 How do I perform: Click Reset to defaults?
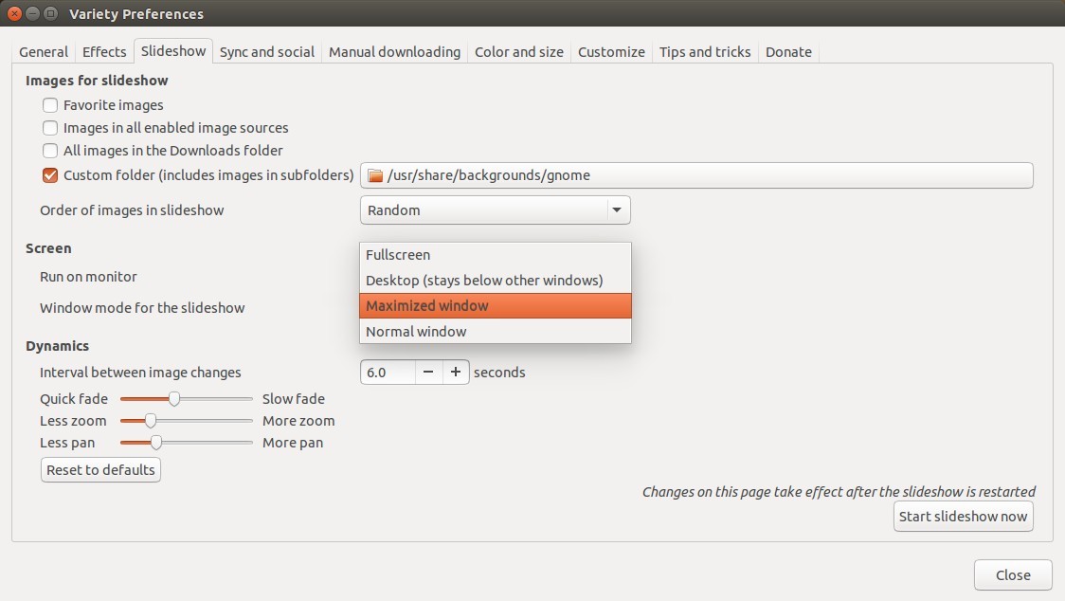[x=99, y=469]
